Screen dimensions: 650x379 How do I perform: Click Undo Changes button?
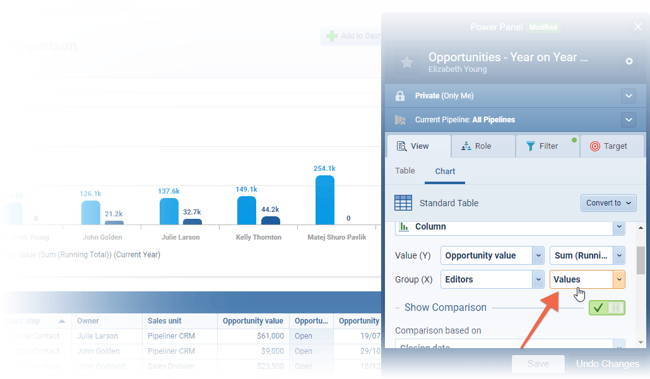[608, 364]
